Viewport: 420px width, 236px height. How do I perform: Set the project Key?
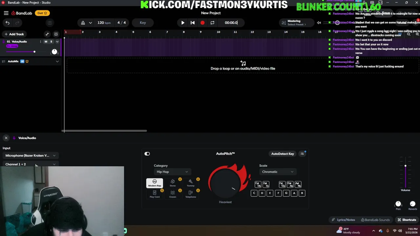pyautogui.click(x=143, y=23)
